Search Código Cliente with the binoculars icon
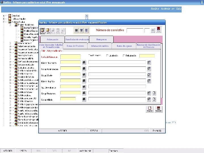 click(x=84, y=75)
